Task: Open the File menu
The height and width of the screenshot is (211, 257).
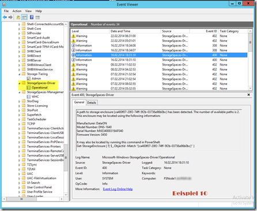Action: (6, 11)
